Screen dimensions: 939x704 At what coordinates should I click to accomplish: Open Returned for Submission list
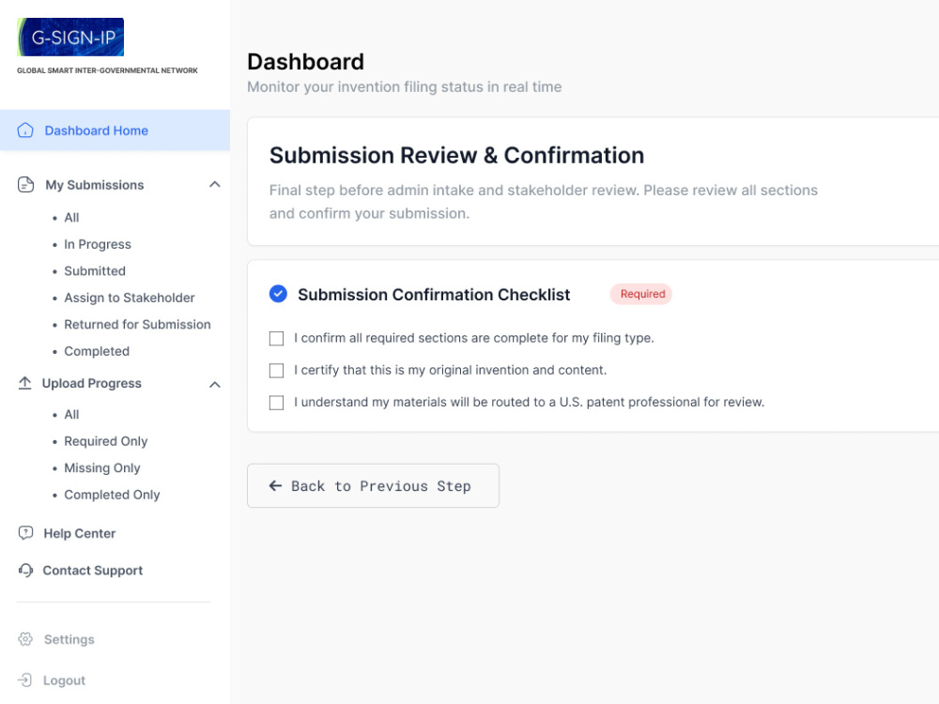tap(137, 324)
